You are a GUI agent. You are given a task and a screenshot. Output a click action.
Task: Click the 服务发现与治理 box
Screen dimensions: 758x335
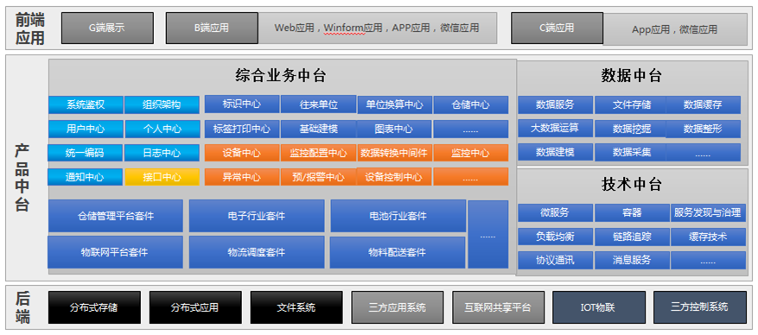(707, 212)
